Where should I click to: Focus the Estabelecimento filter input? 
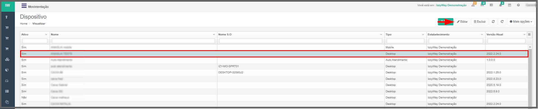(x=456, y=41)
